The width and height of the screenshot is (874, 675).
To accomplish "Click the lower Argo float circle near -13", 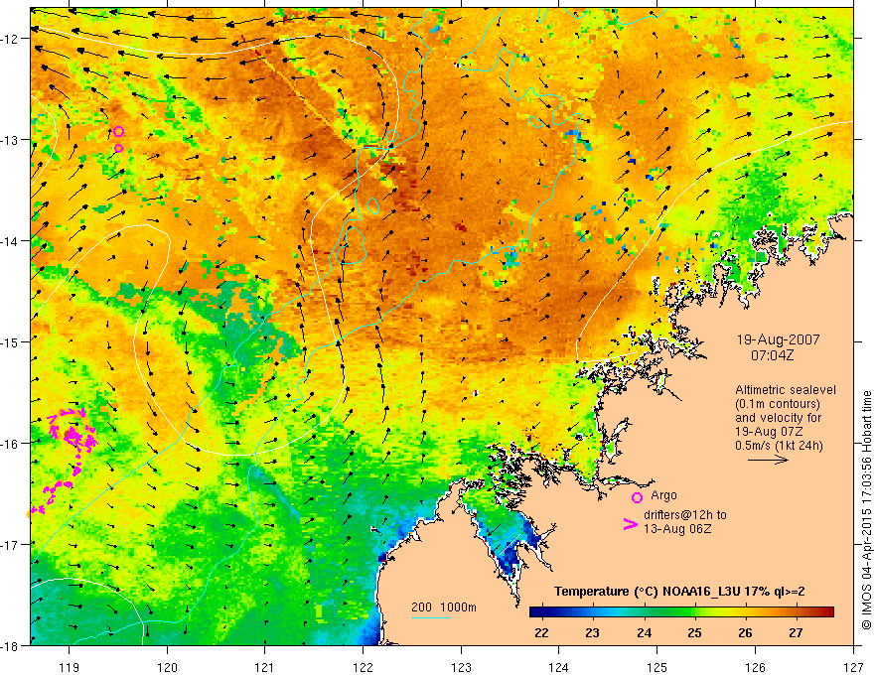I will tap(119, 149).
